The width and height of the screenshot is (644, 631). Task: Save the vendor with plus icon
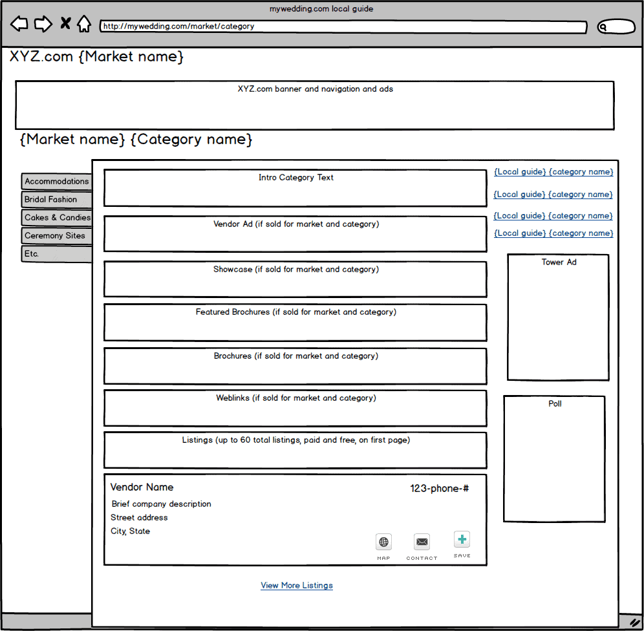click(462, 540)
